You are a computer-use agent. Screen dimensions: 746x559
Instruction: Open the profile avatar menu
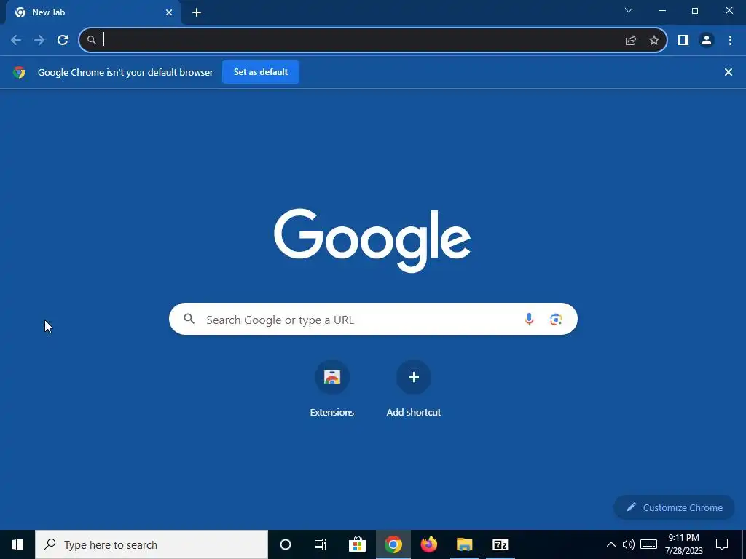[707, 41]
